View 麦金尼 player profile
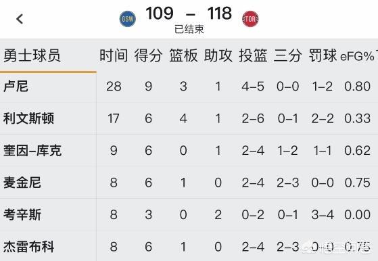Image resolution: width=378 pixels, height=261 pixels. pyautogui.click(x=22, y=183)
